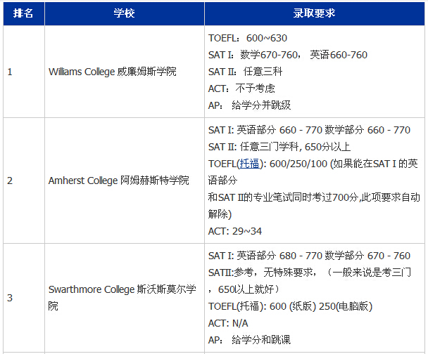Select the Williams College 威廉姆斯学院 school name
Image resolution: width=428 pixels, height=354 pixels.
(113, 72)
